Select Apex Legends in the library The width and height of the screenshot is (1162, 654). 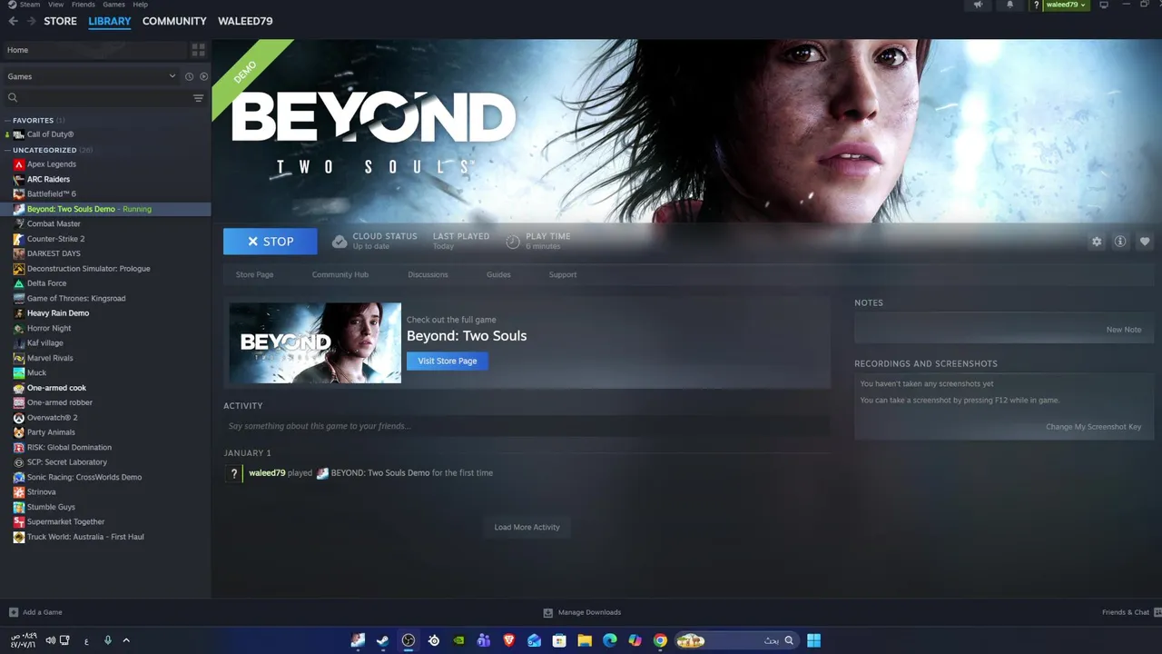[51, 164]
